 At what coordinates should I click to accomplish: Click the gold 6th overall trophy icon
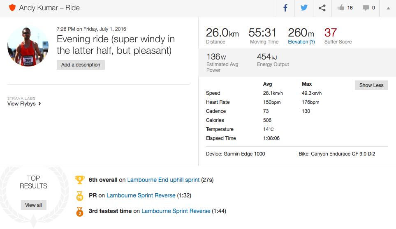(x=79, y=179)
